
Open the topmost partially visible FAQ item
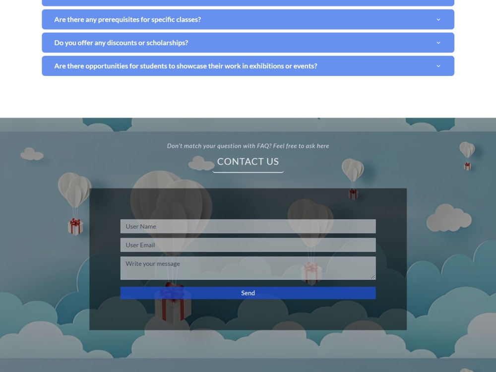[248, 2]
